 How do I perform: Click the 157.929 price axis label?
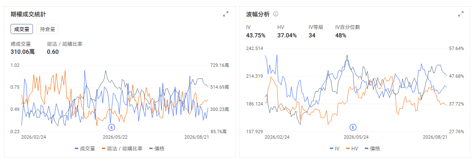pyautogui.click(x=255, y=132)
